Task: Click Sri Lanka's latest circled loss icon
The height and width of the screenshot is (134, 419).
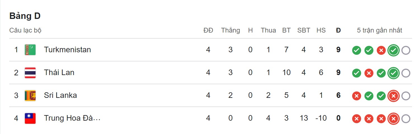Action: click(394, 96)
